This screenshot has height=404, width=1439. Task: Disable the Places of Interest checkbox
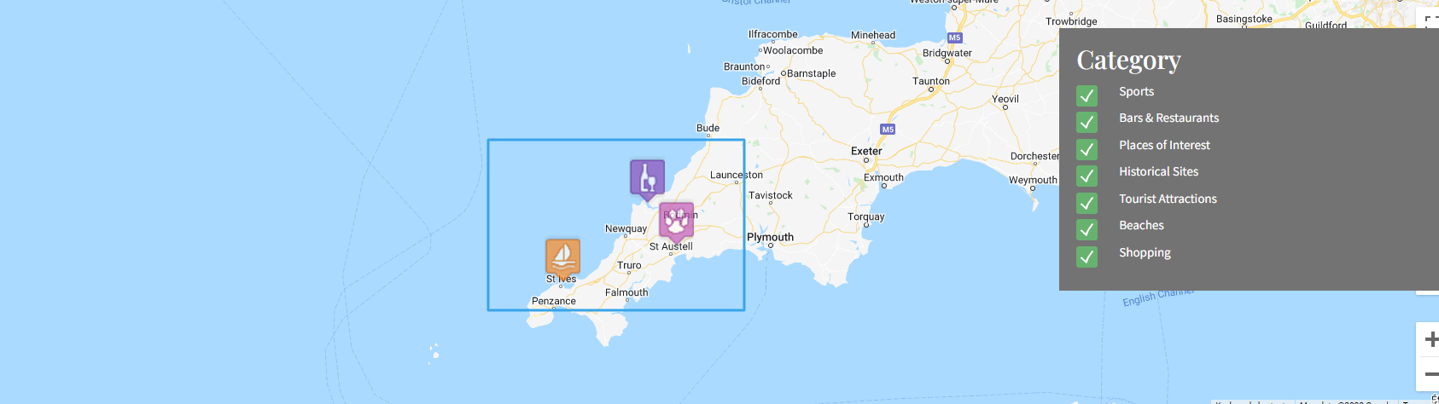pyautogui.click(x=1087, y=149)
